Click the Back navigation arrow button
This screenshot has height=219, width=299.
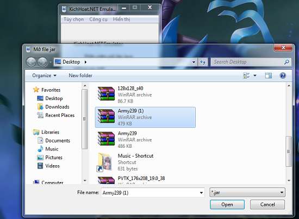coord(31,62)
